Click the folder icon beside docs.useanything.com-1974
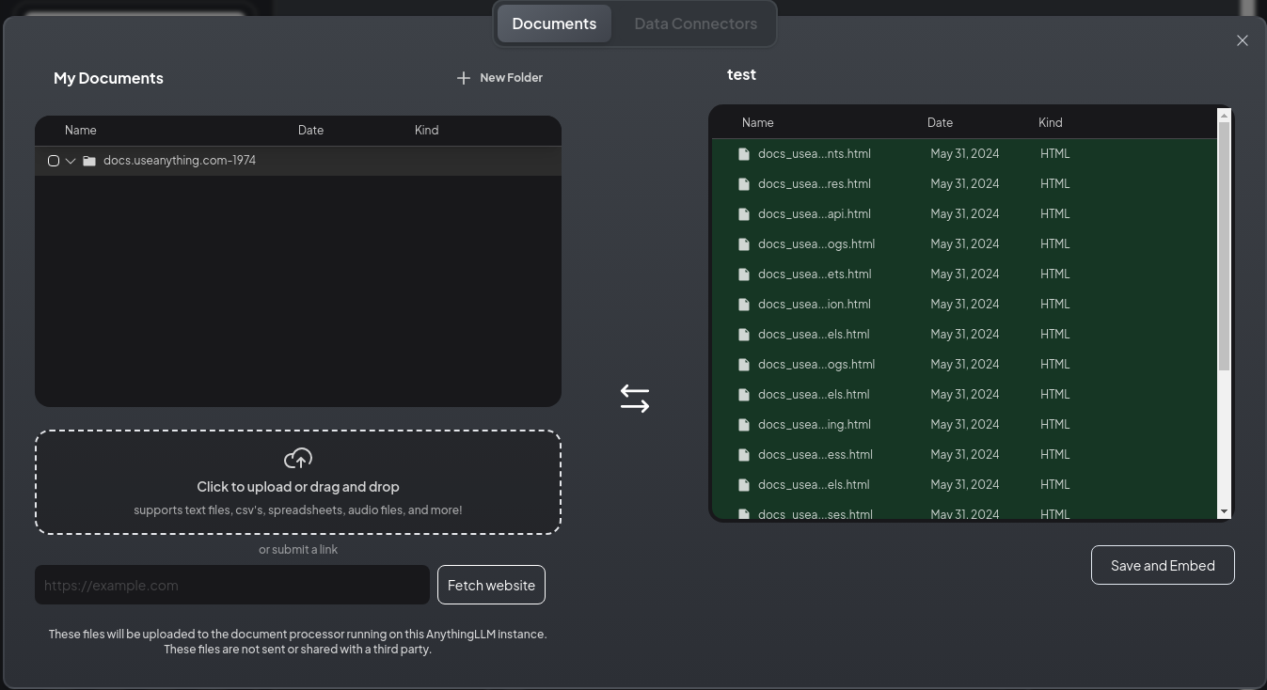This screenshot has height=690, width=1267. [89, 161]
